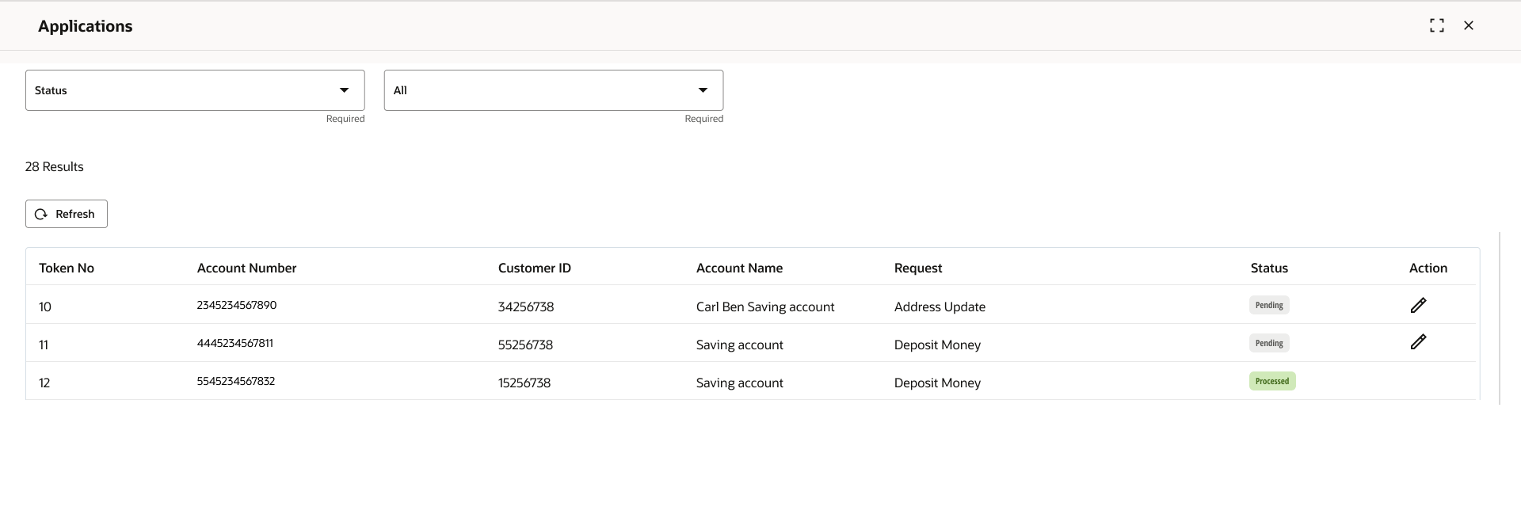The height and width of the screenshot is (518, 1521).
Task: Select token number 11 cell
Action: click(44, 345)
